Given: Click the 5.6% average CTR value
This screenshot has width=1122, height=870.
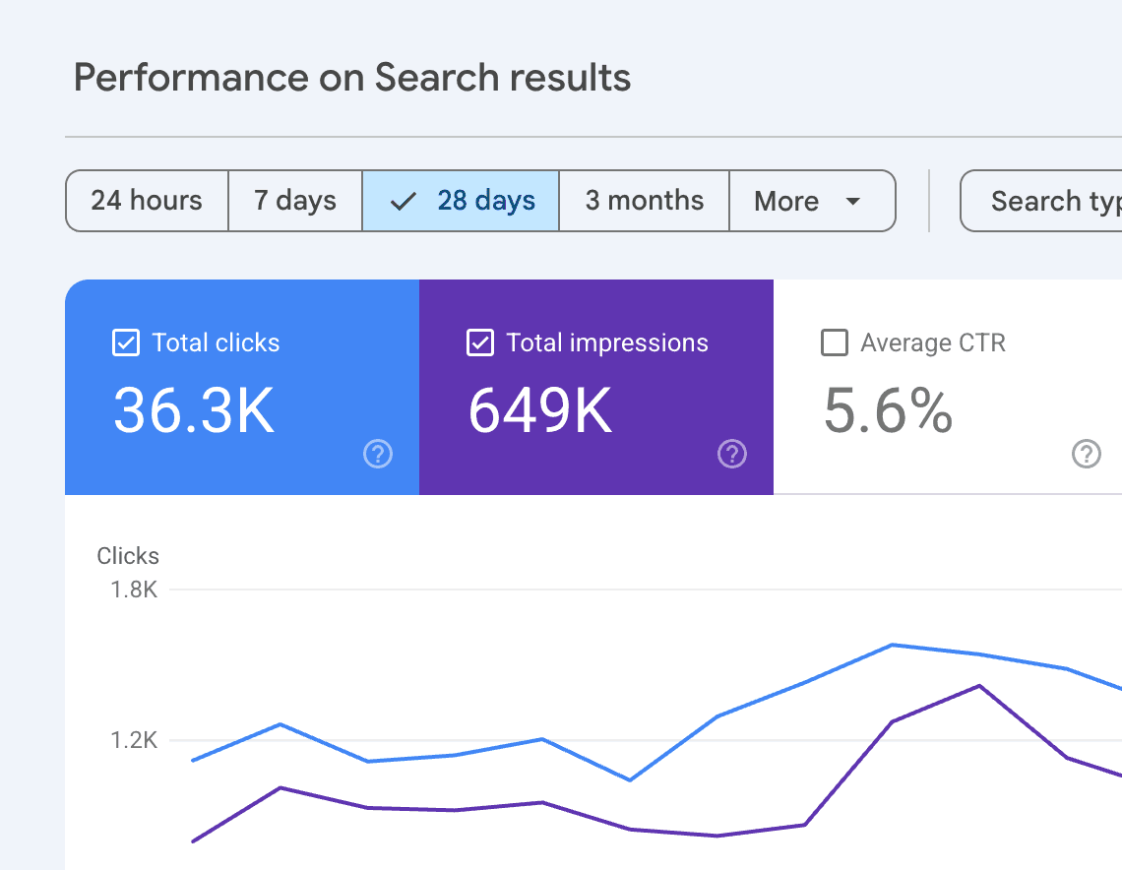Looking at the screenshot, I should click(x=888, y=410).
